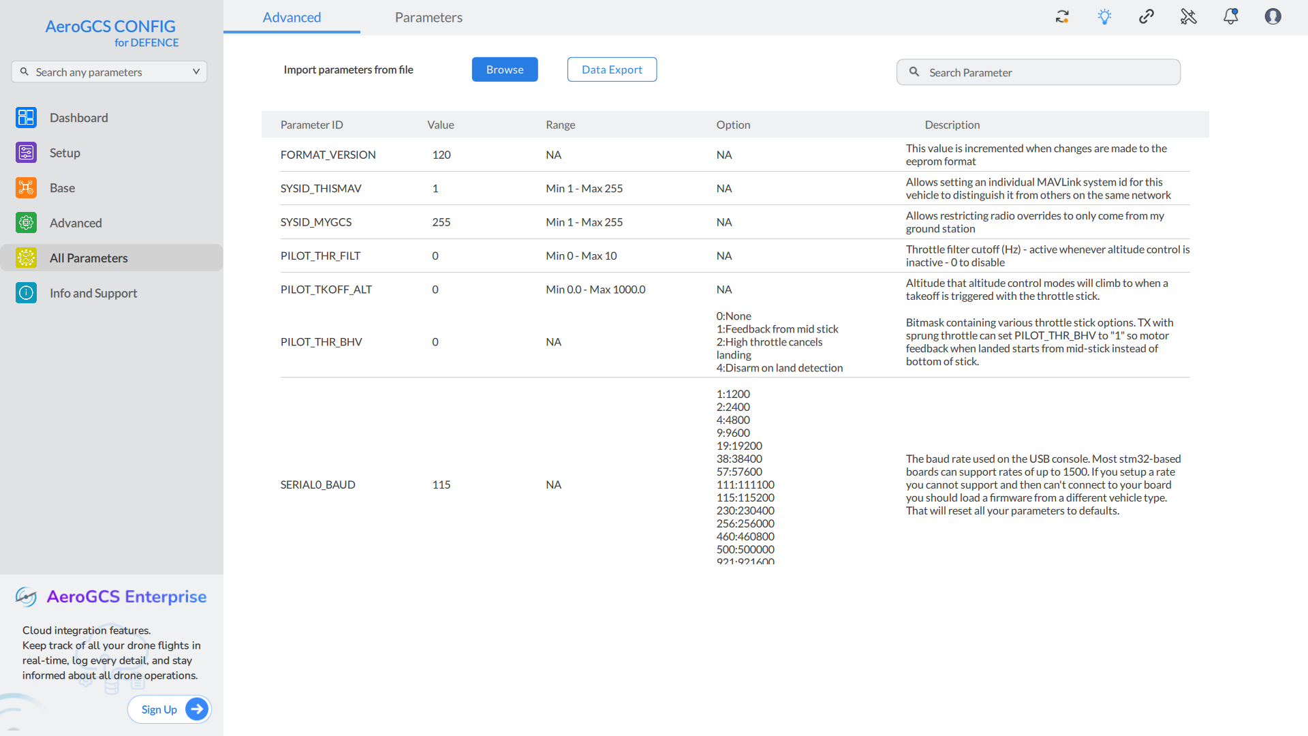Select the PILOT_THR_FILT parameter ID
This screenshot has height=736, width=1308.
(x=320, y=256)
